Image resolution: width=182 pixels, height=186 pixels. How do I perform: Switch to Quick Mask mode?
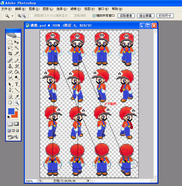tap(16, 124)
